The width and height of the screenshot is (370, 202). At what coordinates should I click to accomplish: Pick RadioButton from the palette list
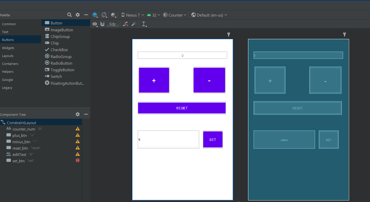tap(66, 63)
